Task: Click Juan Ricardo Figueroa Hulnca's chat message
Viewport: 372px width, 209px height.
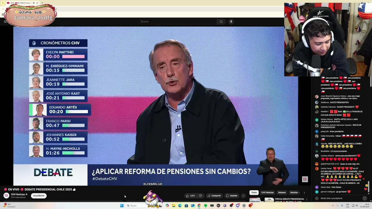Action: click(x=340, y=97)
